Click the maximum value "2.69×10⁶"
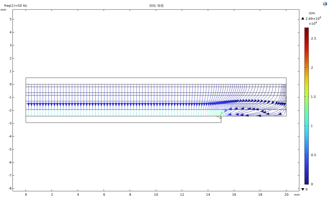 coord(313,19)
